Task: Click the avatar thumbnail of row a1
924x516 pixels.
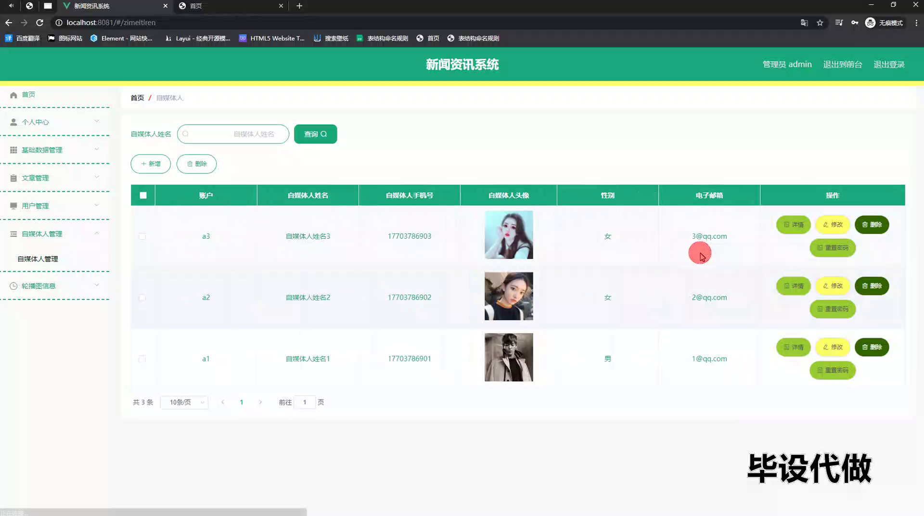Action: point(509,357)
